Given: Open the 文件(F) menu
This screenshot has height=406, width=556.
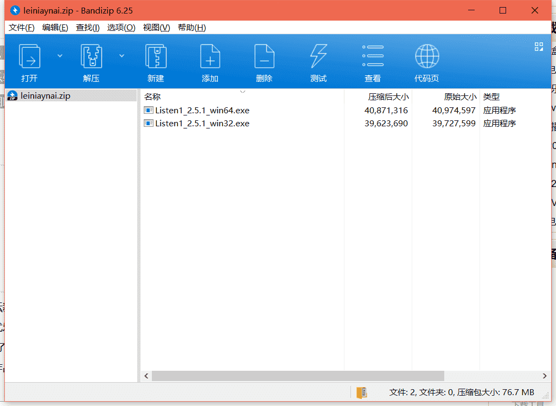Looking at the screenshot, I should pos(22,28).
